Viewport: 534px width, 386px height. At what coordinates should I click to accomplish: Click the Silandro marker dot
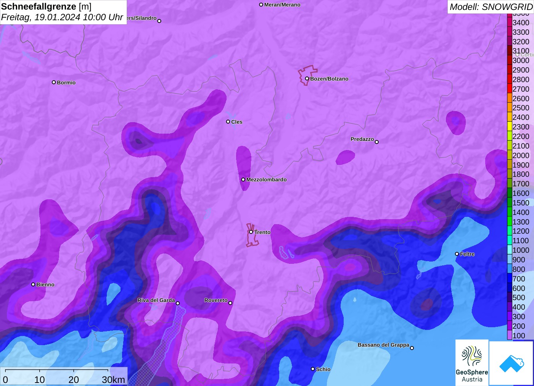(159, 21)
